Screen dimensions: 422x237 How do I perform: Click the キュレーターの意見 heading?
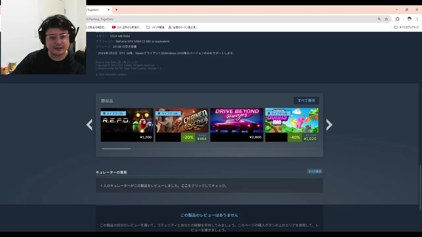(111, 172)
